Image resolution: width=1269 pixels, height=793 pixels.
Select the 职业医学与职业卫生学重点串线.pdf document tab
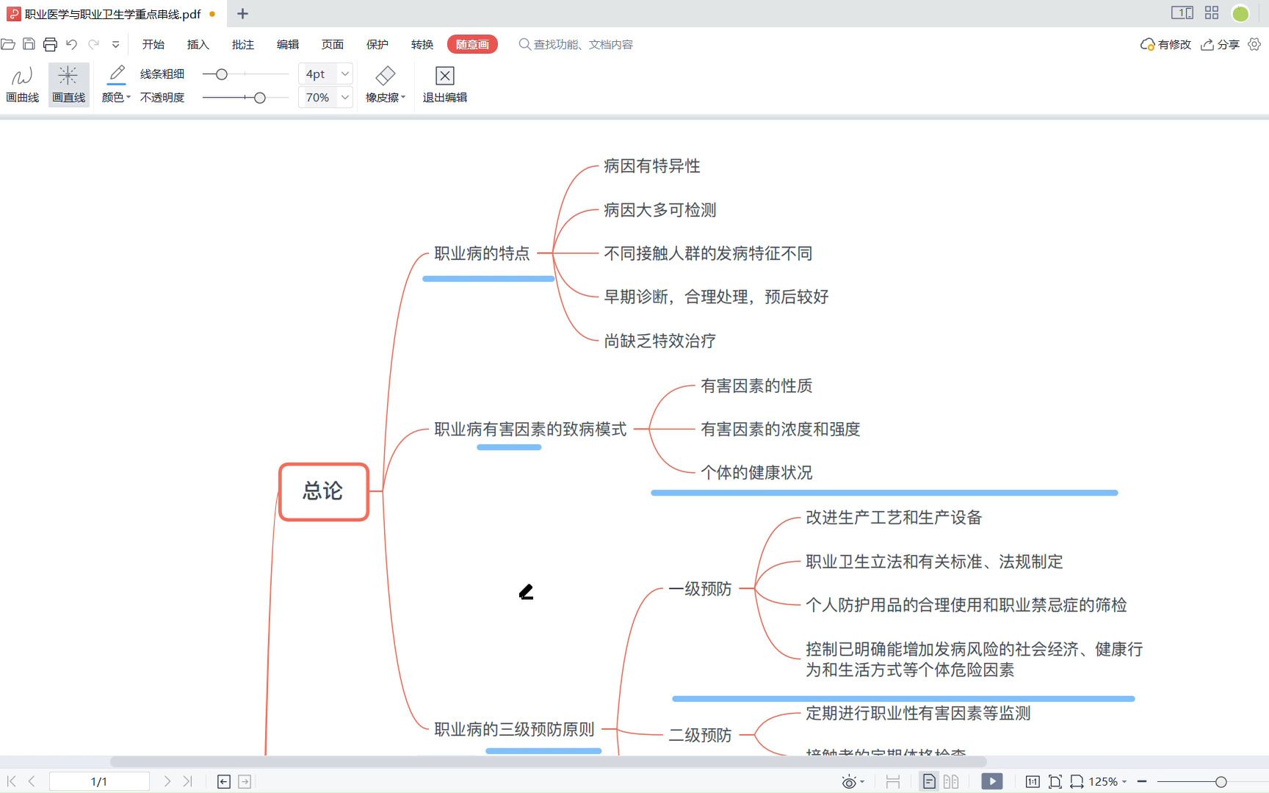tap(112, 13)
